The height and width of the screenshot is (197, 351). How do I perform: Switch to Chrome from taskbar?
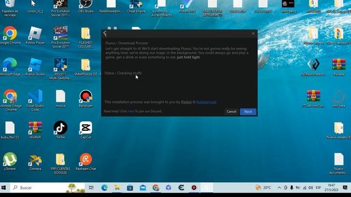click(156, 188)
